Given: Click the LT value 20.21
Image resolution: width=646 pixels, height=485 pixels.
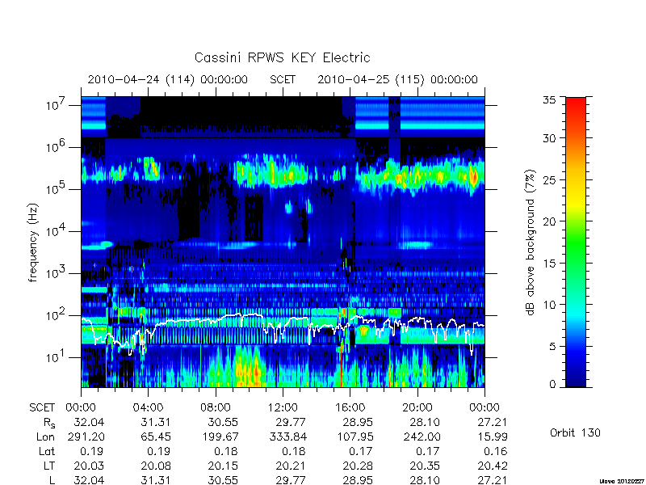Looking at the screenshot, I should tap(291, 466).
